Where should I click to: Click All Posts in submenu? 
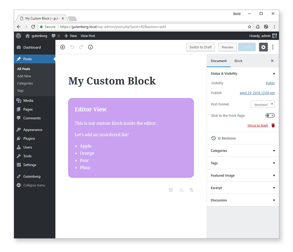[x=23, y=69]
